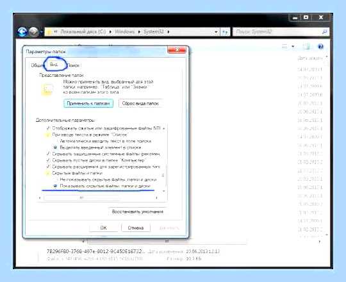This screenshot has height=282, width=346.
Task: Click the Explorer file list scroll-up arrow
Action: click(x=327, y=57)
